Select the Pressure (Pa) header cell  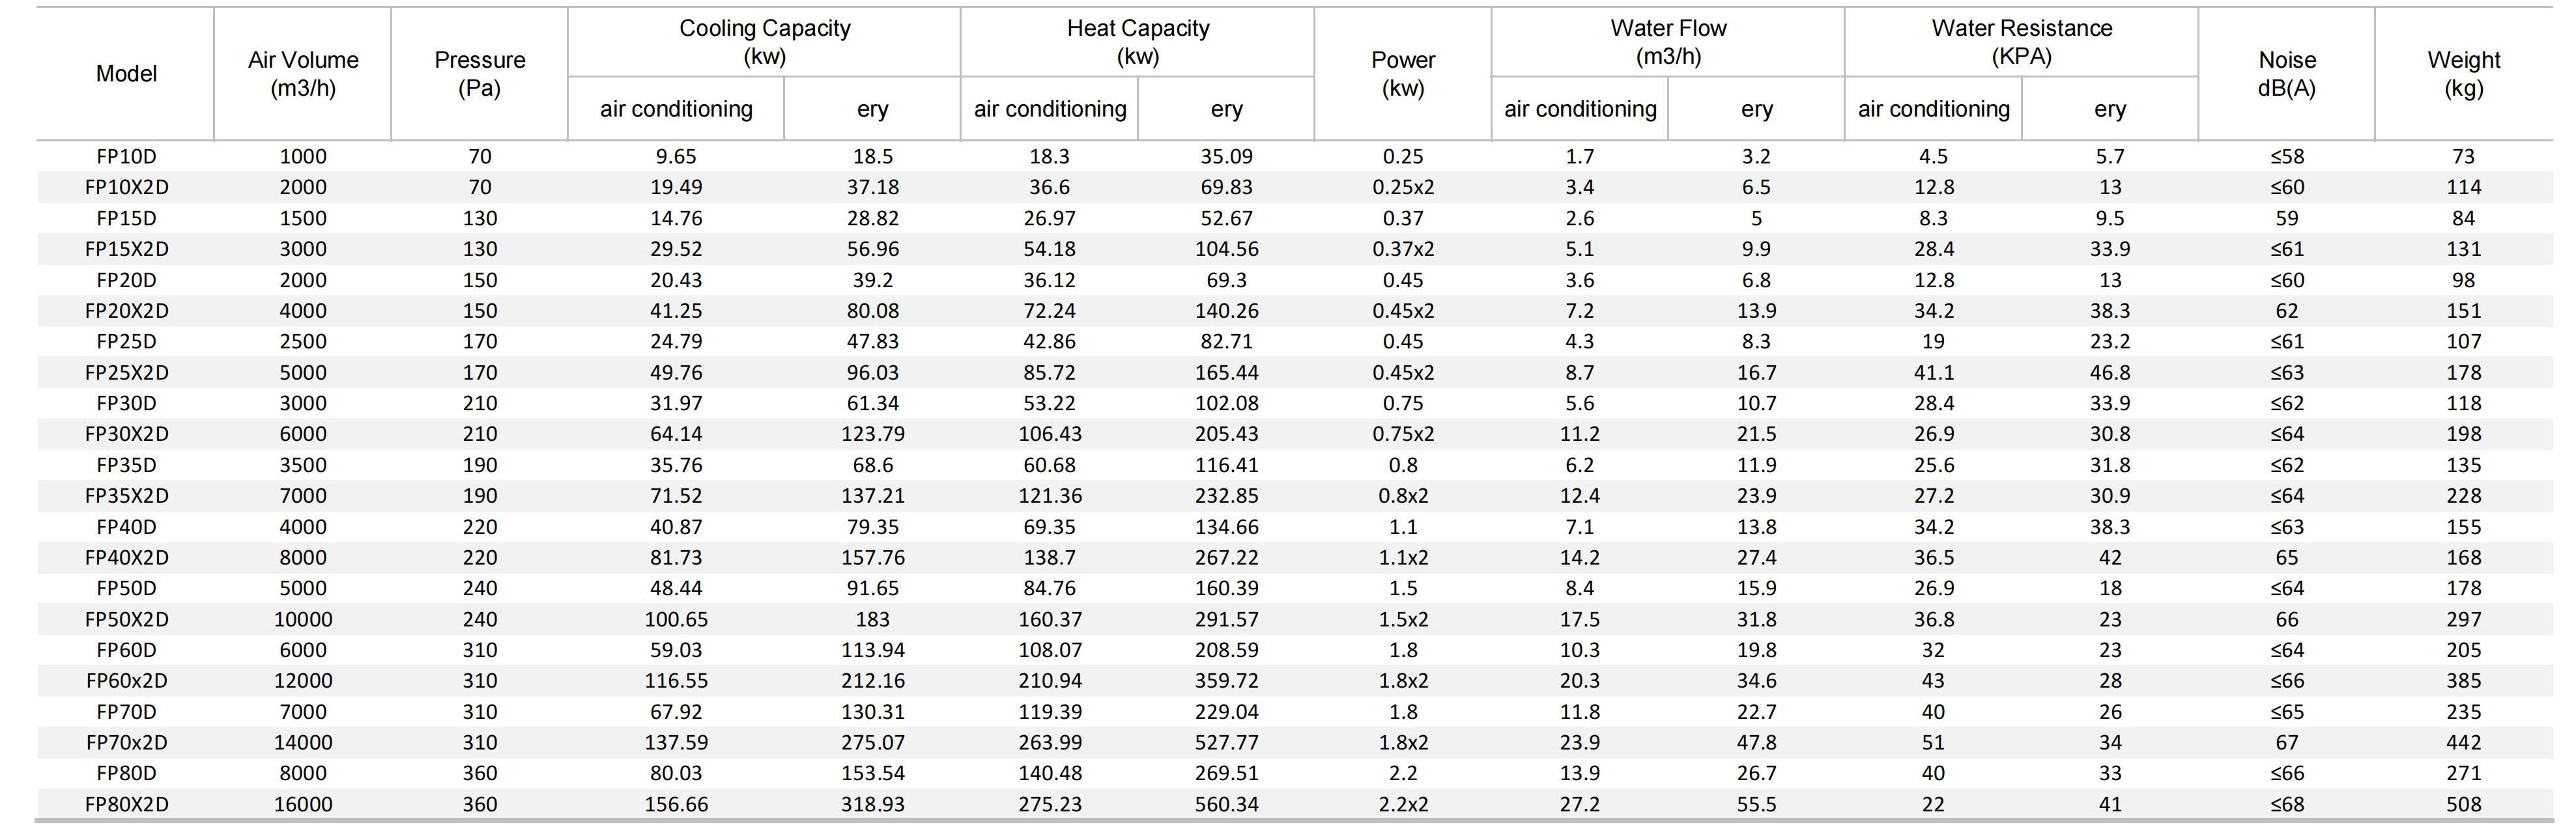click(x=479, y=74)
